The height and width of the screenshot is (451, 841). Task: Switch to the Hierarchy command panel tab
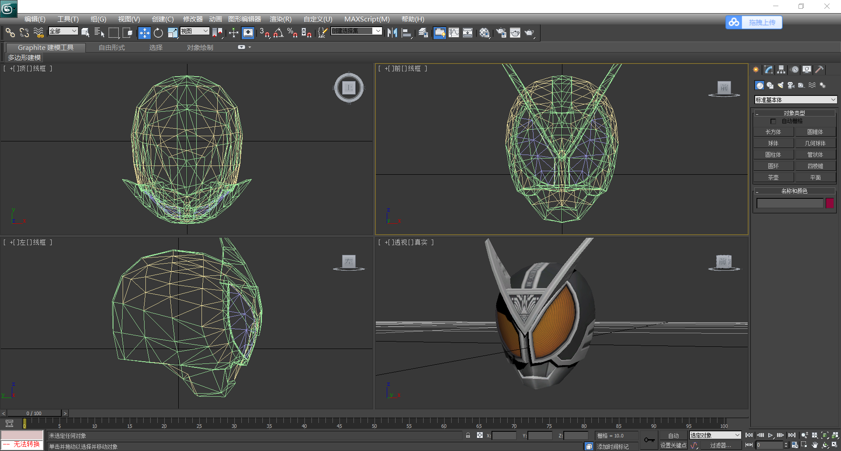781,70
